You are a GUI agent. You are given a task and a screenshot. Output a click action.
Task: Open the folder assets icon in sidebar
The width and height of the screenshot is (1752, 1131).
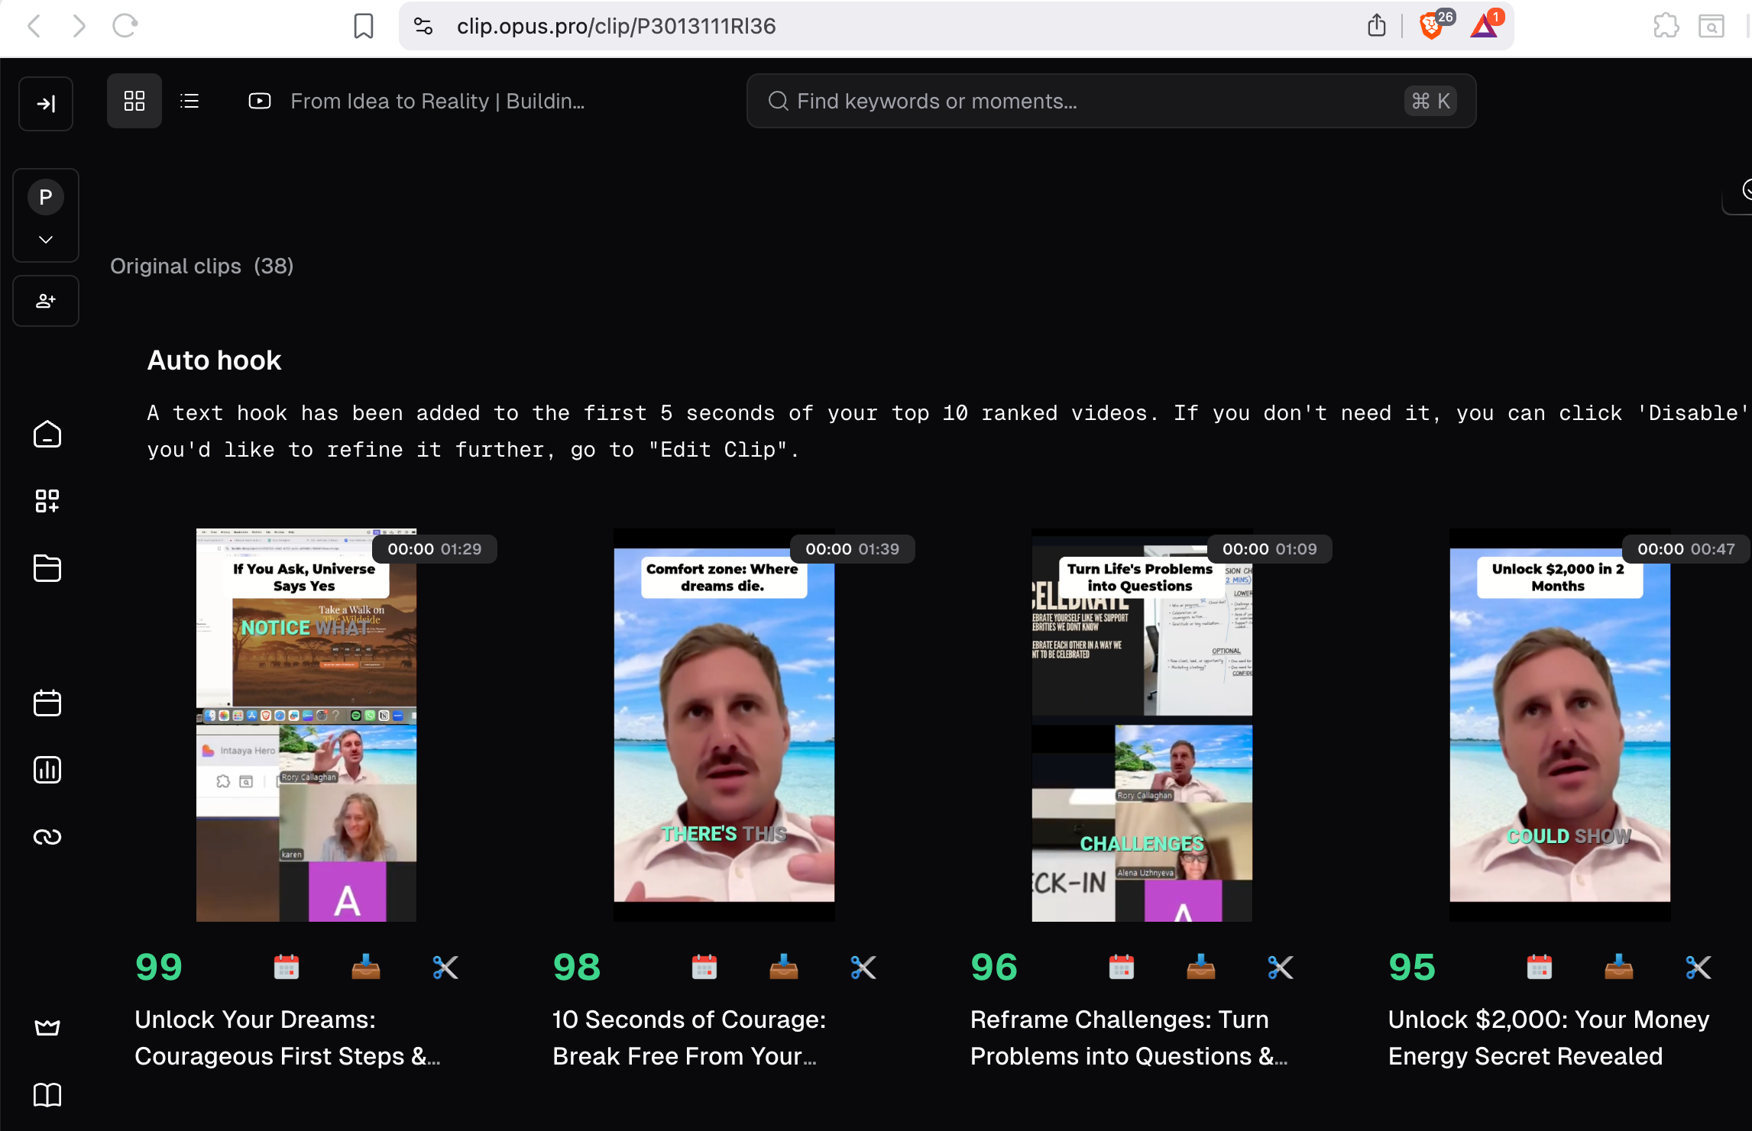(47, 568)
